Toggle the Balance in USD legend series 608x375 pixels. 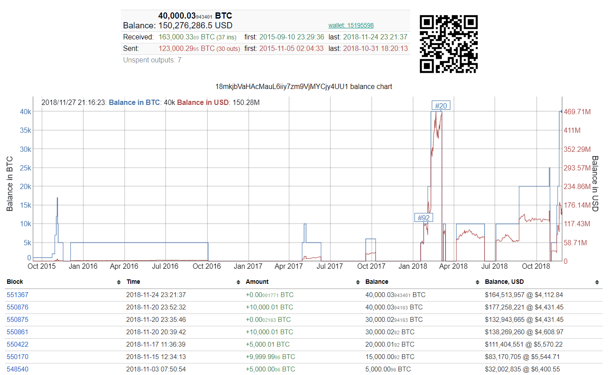click(203, 103)
